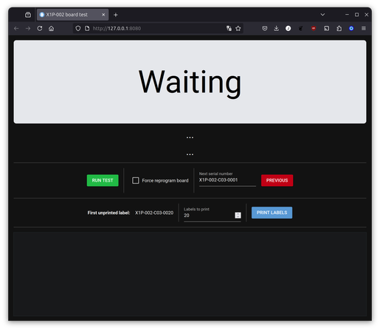Screen dimensions: 380x330
Task: Open the browser hamburger menu
Action: pyautogui.click(x=364, y=29)
